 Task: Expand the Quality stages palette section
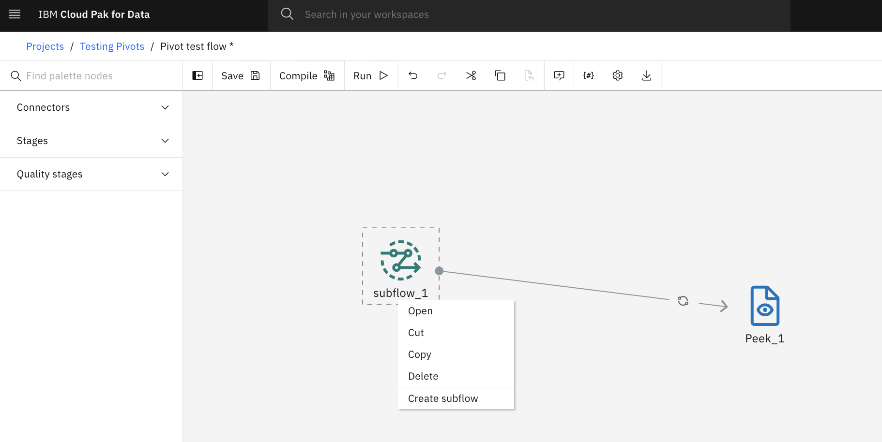click(x=91, y=174)
